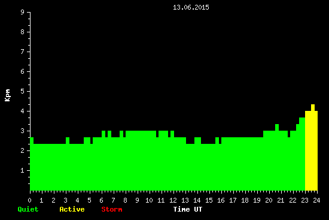Click the green bar at hour 0
The image size is (329, 220).
(32, 164)
